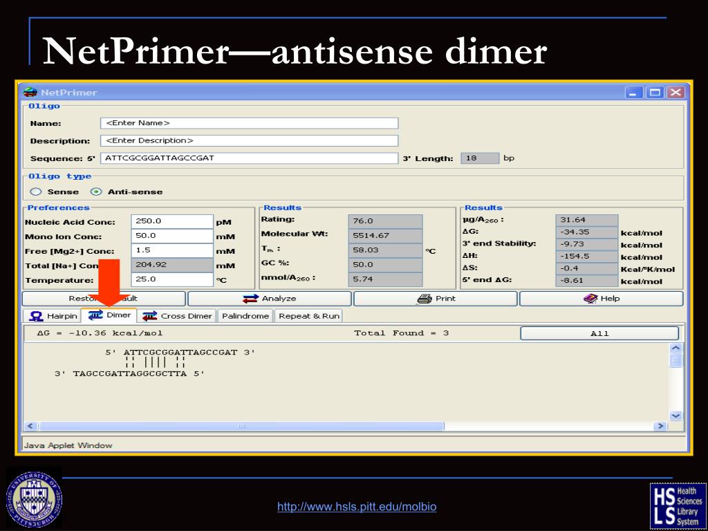The width and height of the screenshot is (708, 531).
Task: Click the Analyze arrows icon
Action: coord(250,299)
